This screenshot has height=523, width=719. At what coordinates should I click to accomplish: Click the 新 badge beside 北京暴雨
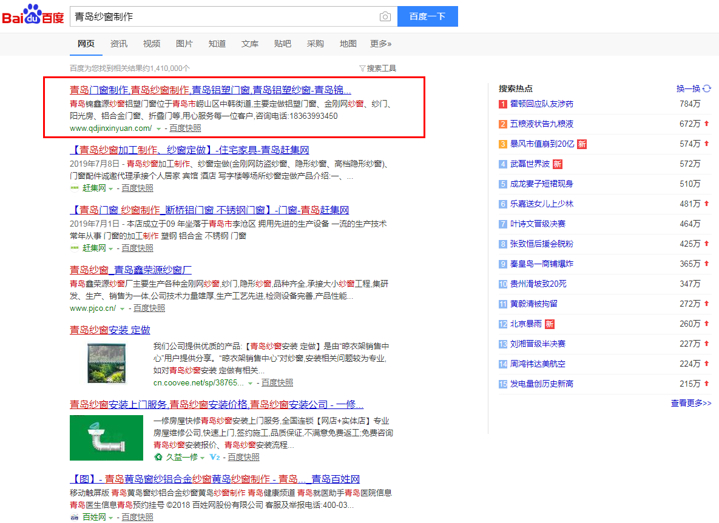pos(549,324)
